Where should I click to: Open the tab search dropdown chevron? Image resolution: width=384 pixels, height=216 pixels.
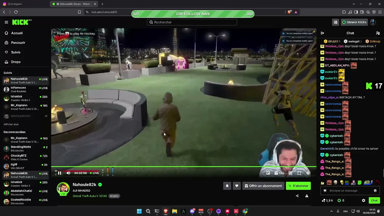354,4
